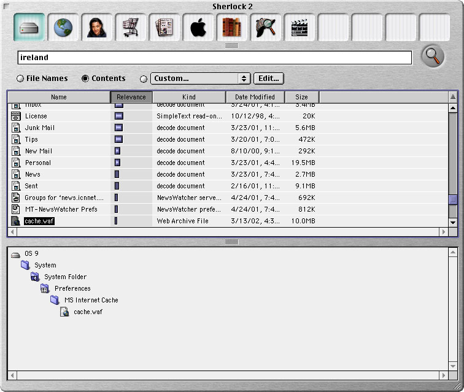
Task: Open the People channel icon
Action: click(x=97, y=27)
